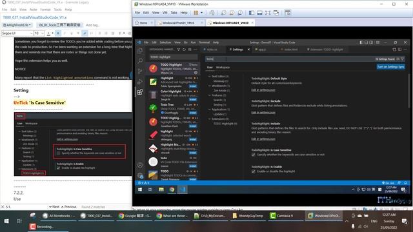Collapse the Text Editor settings group

(209, 76)
